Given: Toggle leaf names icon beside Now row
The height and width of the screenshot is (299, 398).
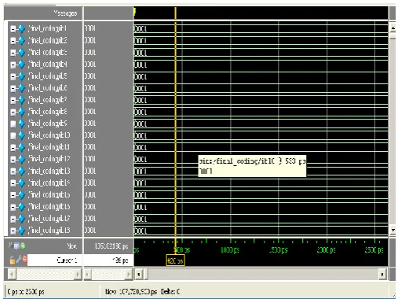Looking at the screenshot, I should pos(11,245).
